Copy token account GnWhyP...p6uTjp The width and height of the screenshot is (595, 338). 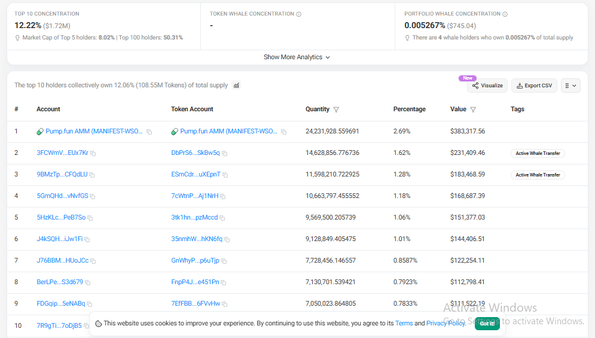point(224,261)
